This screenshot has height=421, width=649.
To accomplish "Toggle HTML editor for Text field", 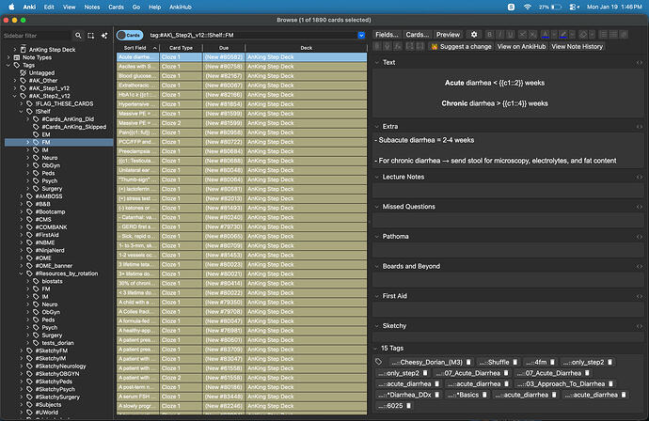I will 640,62.
